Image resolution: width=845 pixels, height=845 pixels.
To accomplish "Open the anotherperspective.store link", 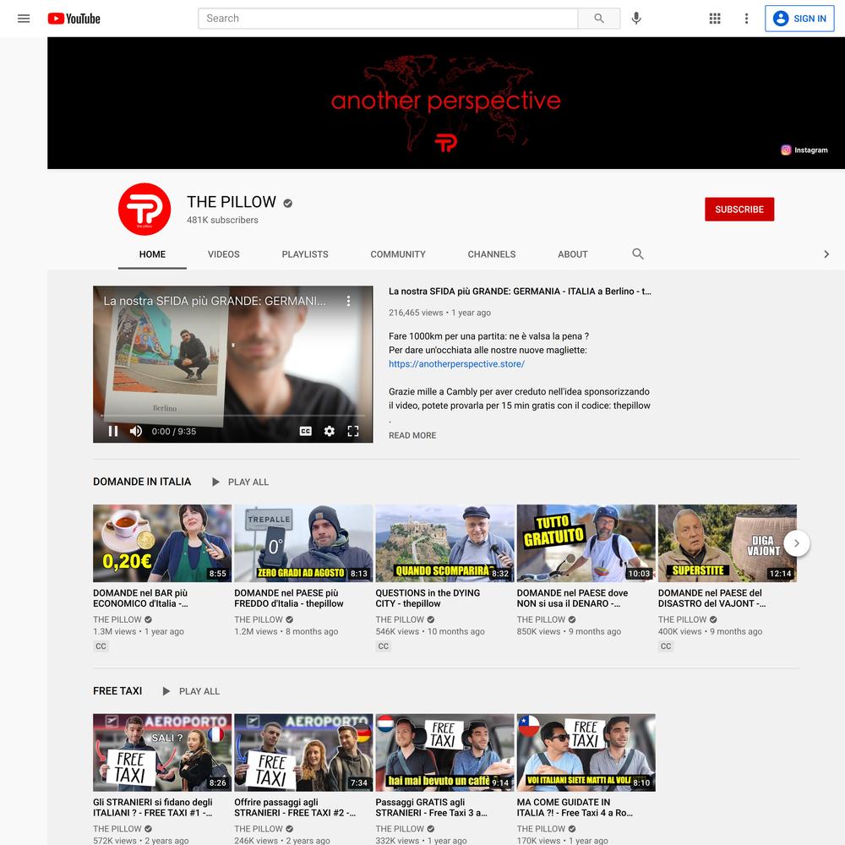I will (456, 363).
